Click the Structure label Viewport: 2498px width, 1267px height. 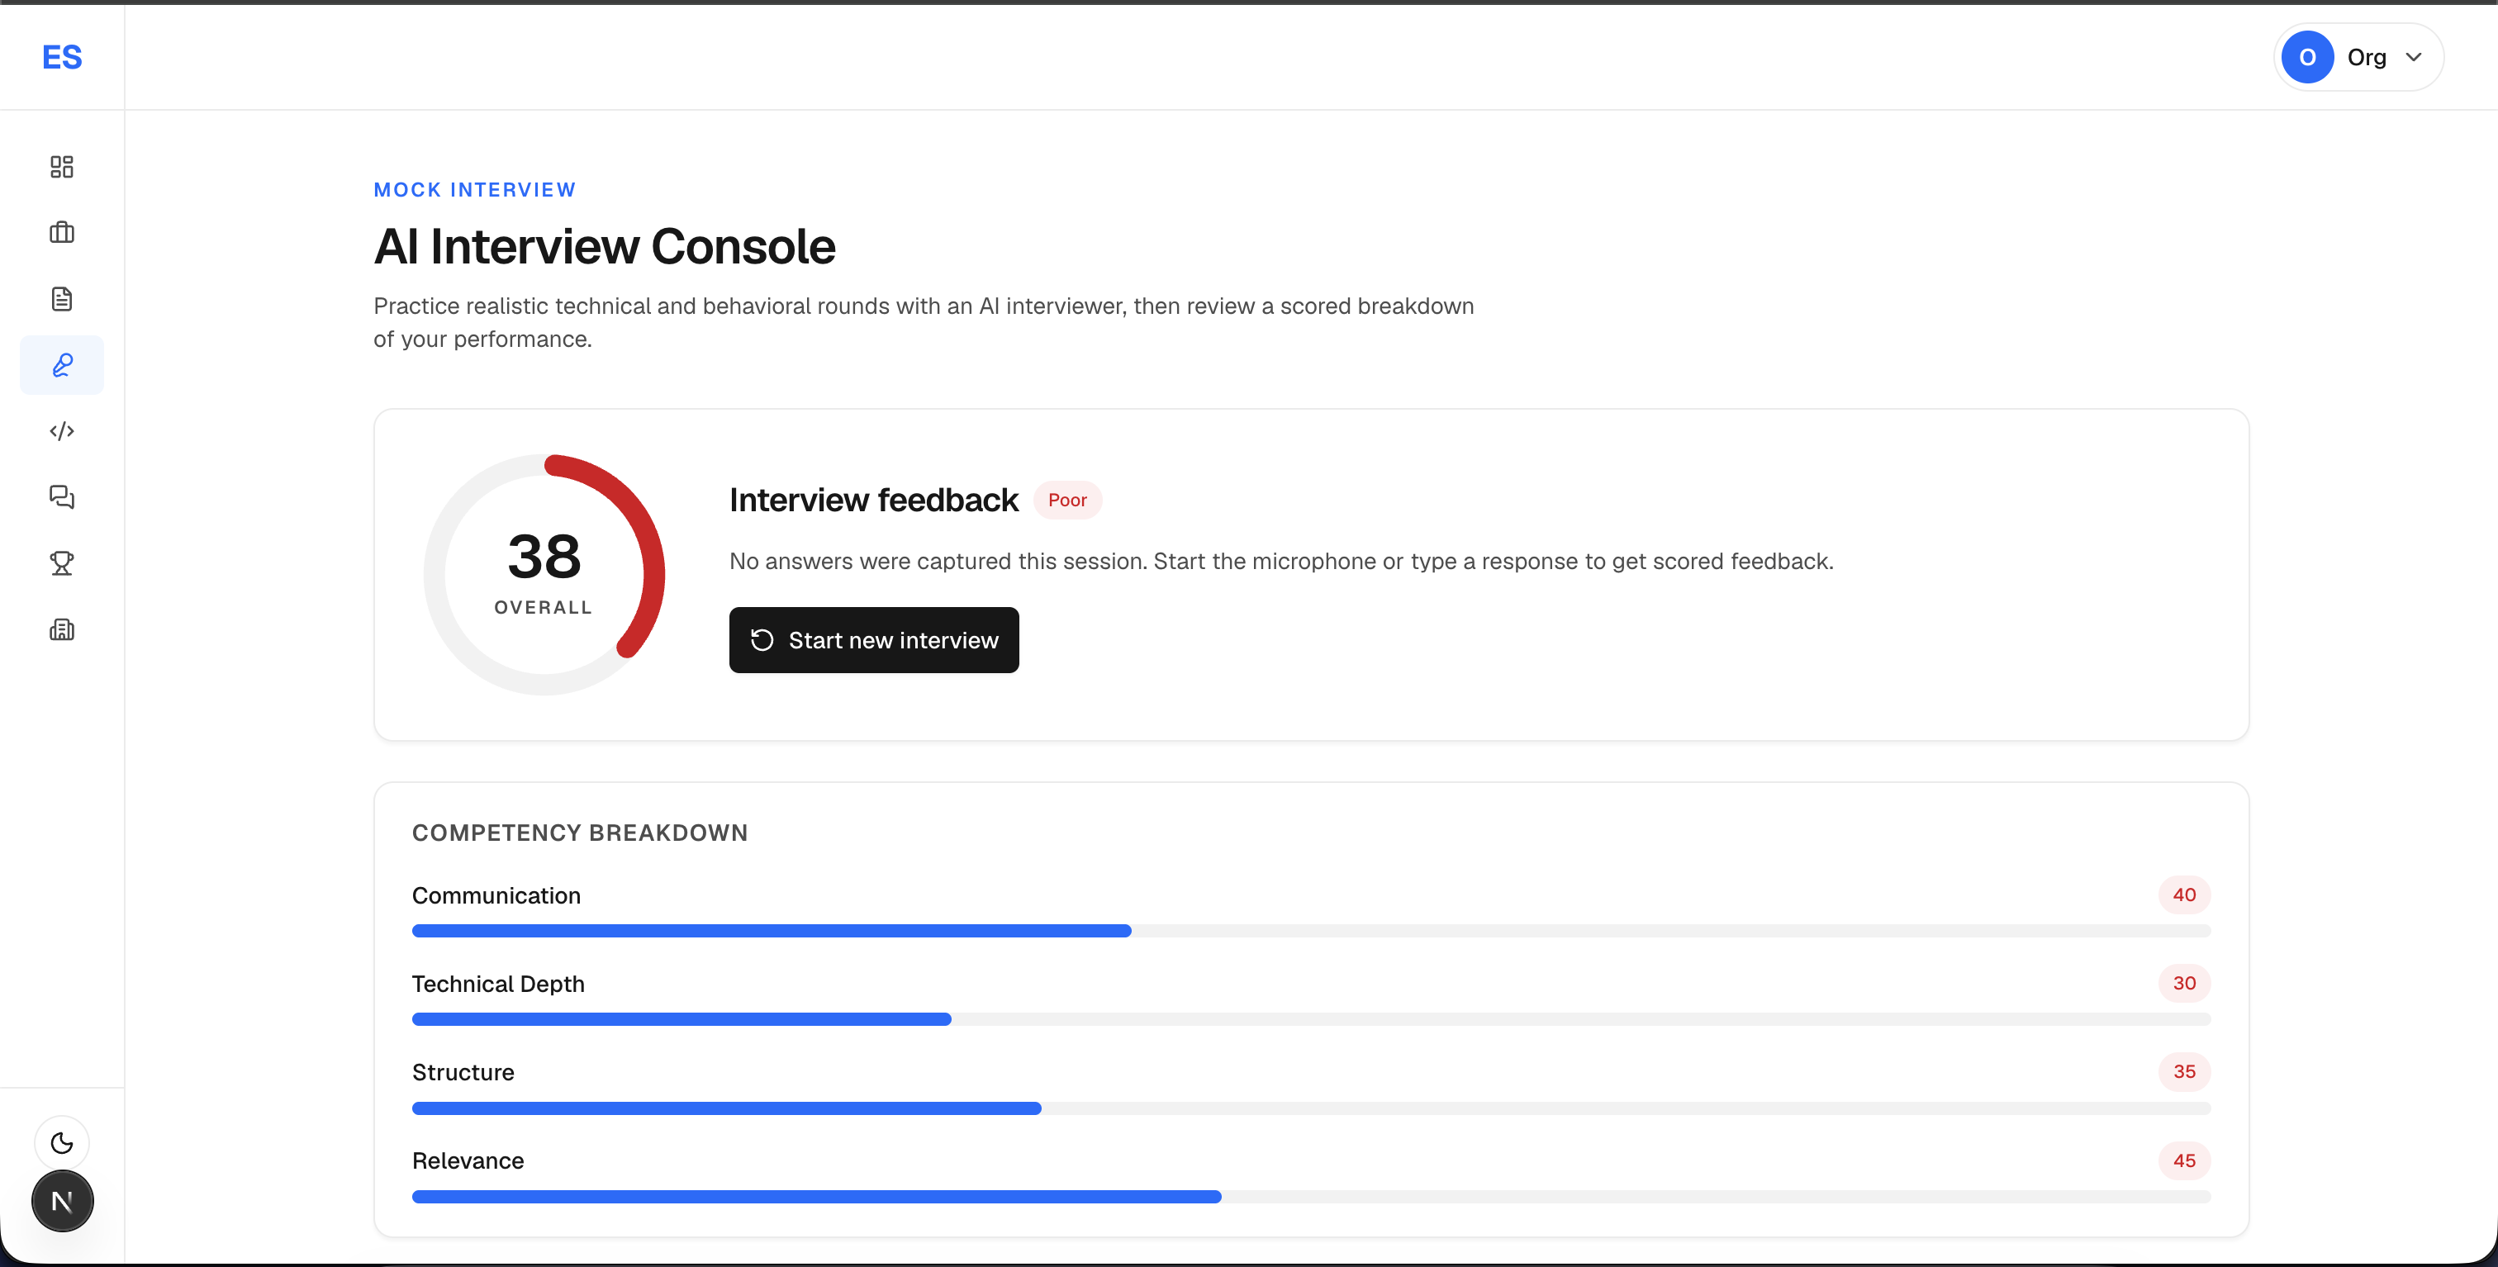(463, 1072)
